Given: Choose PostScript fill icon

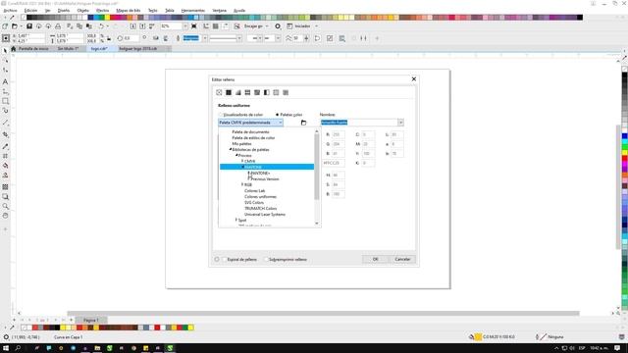Looking at the screenshot, I should 286,92.
